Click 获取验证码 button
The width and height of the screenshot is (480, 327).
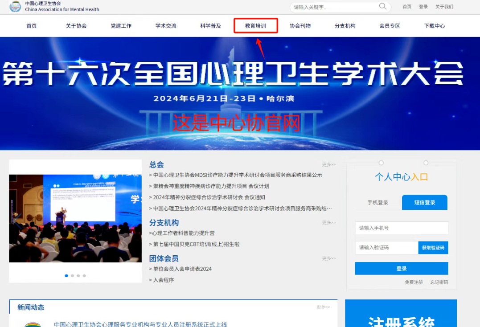[x=433, y=248]
